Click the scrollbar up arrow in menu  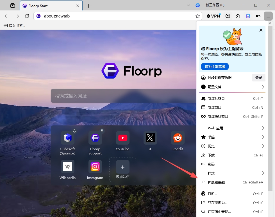click(270, 23)
